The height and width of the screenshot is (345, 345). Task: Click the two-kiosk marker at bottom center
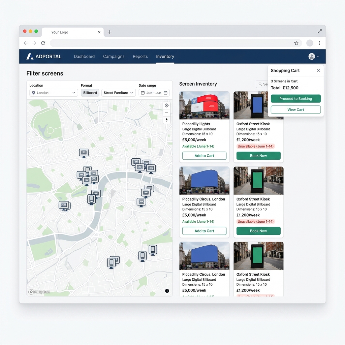(113, 262)
